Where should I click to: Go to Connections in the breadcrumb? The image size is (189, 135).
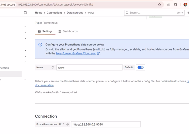click(x=54, y=13)
